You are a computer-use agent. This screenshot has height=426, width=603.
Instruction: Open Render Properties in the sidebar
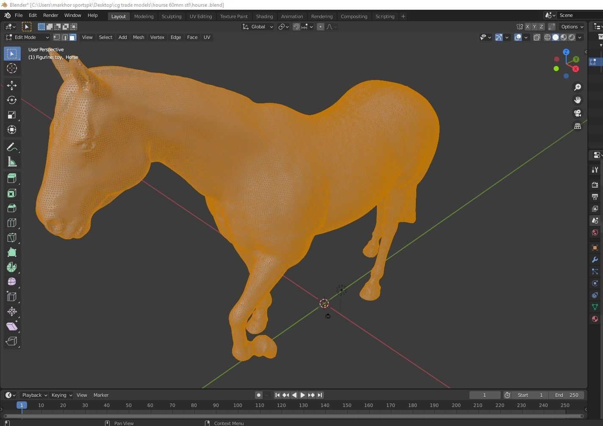click(x=595, y=185)
